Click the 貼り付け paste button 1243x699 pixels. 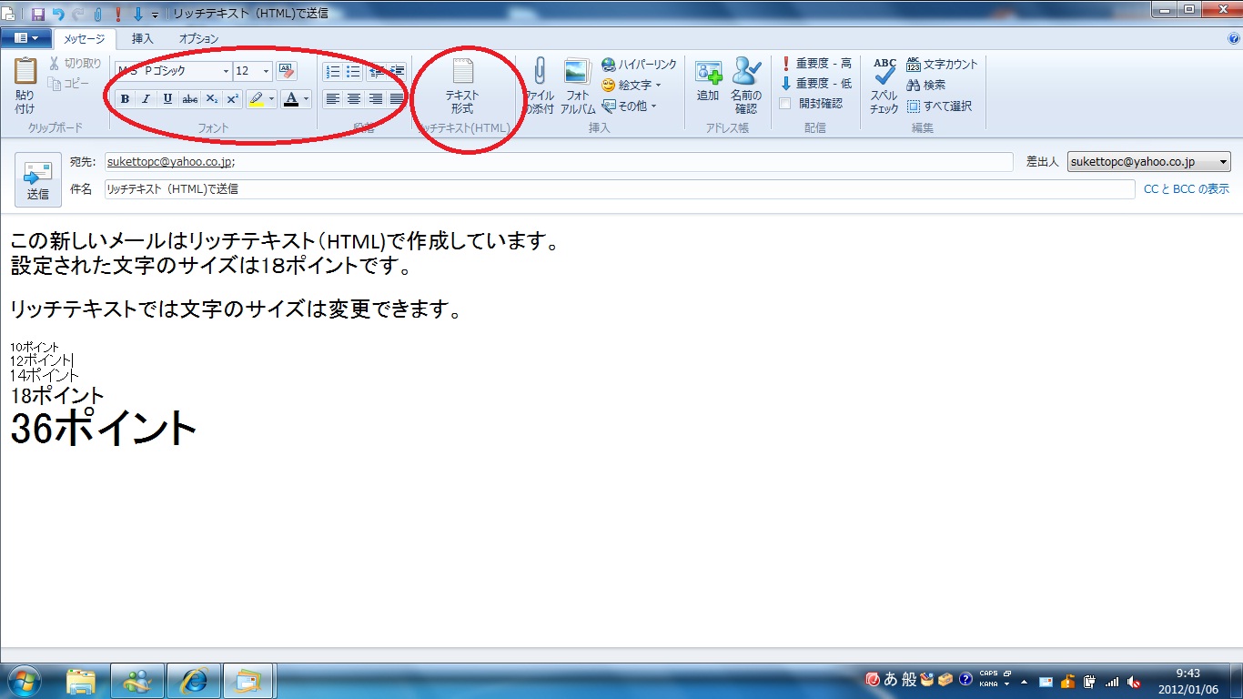pyautogui.click(x=25, y=86)
